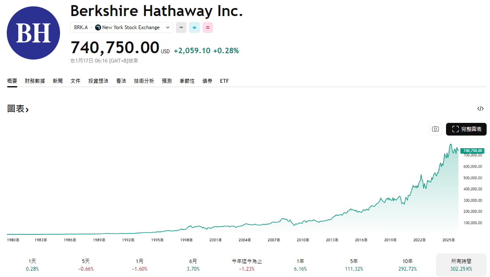Switch to the 財務數據 tab

(35, 81)
